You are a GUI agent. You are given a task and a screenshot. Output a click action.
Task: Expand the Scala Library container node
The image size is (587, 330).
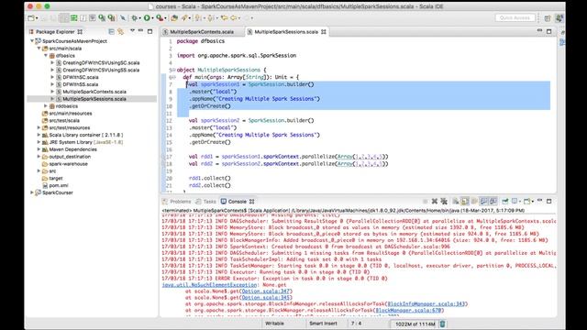[x=39, y=135]
